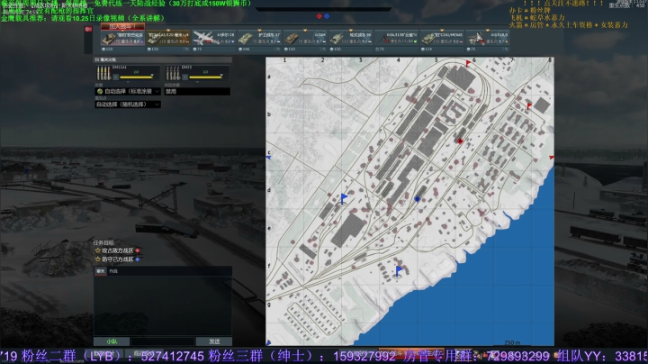648x364 pixels.
Task: Click the red country flag icon beside the vehicle row
Action: click(88, 30)
